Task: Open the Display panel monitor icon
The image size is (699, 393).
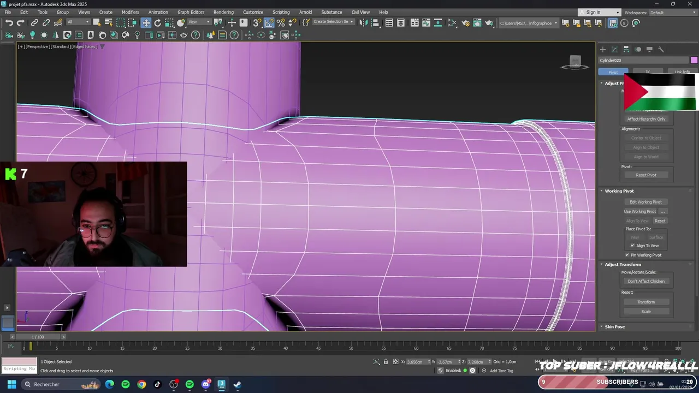Action: 649,49
